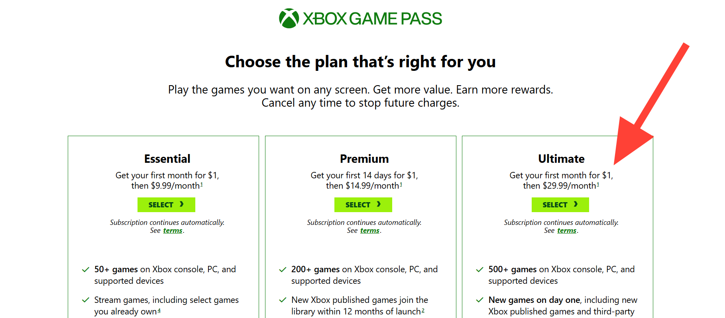Choose the Ultimate plan Select button
Image resolution: width=725 pixels, height=318 pixels.
coord(560,205)
